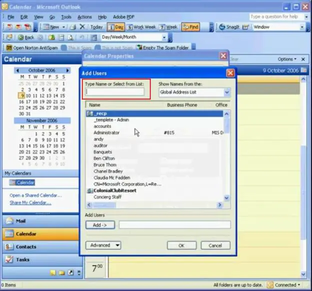Click the New appointment button
312x291 pixels.
point(51,27)
